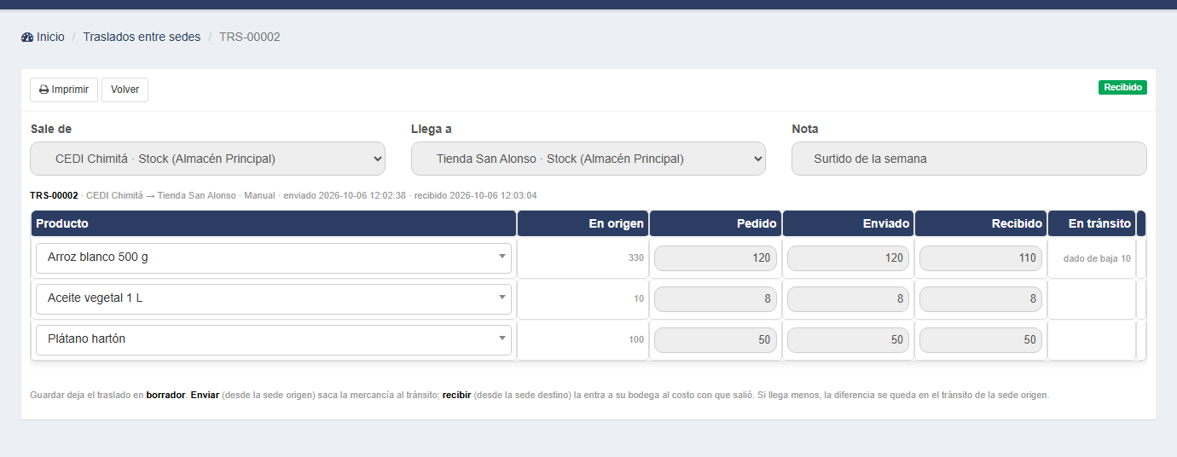Click Enviado field for Arroz blanco
Image resolution: width=1177 pixels, height=457 pixels.
(848, 258)
